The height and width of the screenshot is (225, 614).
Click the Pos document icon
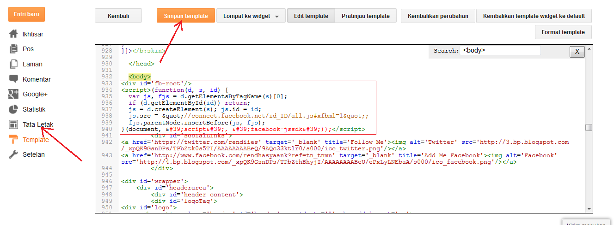click(13, 49)
